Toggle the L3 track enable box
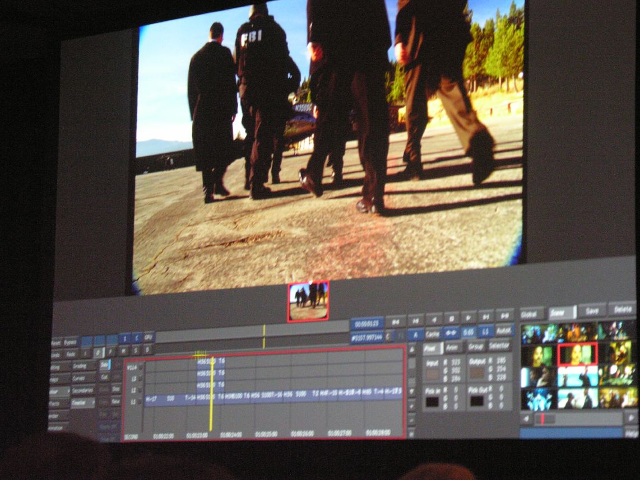 pos(140,379)
